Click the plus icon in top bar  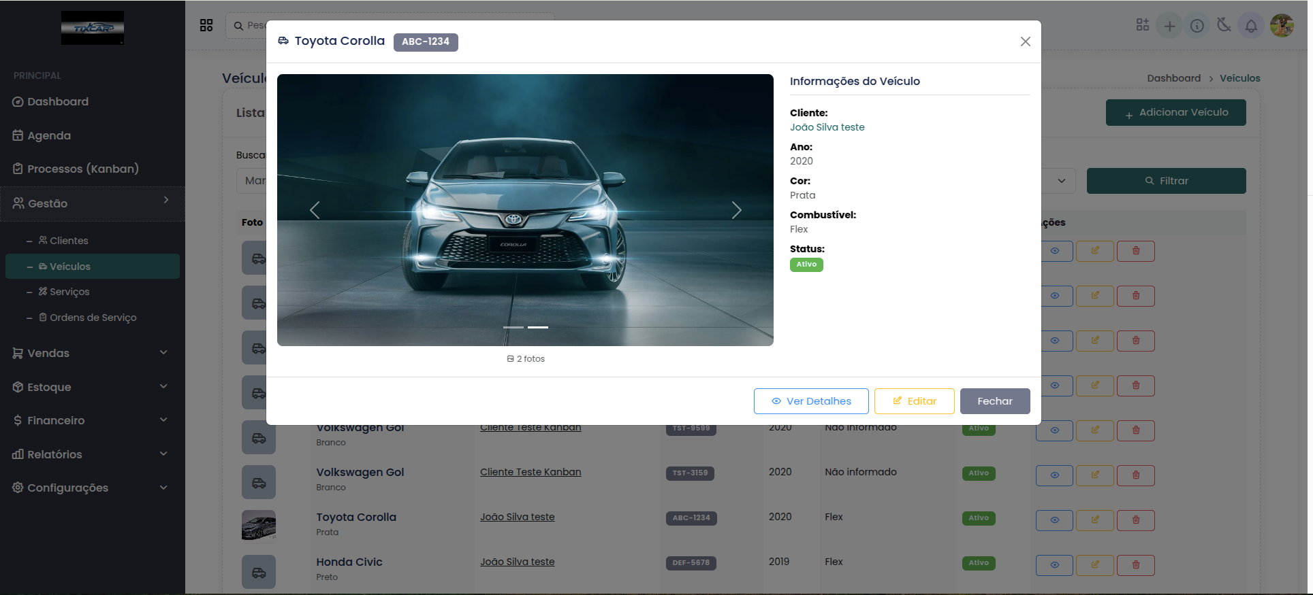1169,26
